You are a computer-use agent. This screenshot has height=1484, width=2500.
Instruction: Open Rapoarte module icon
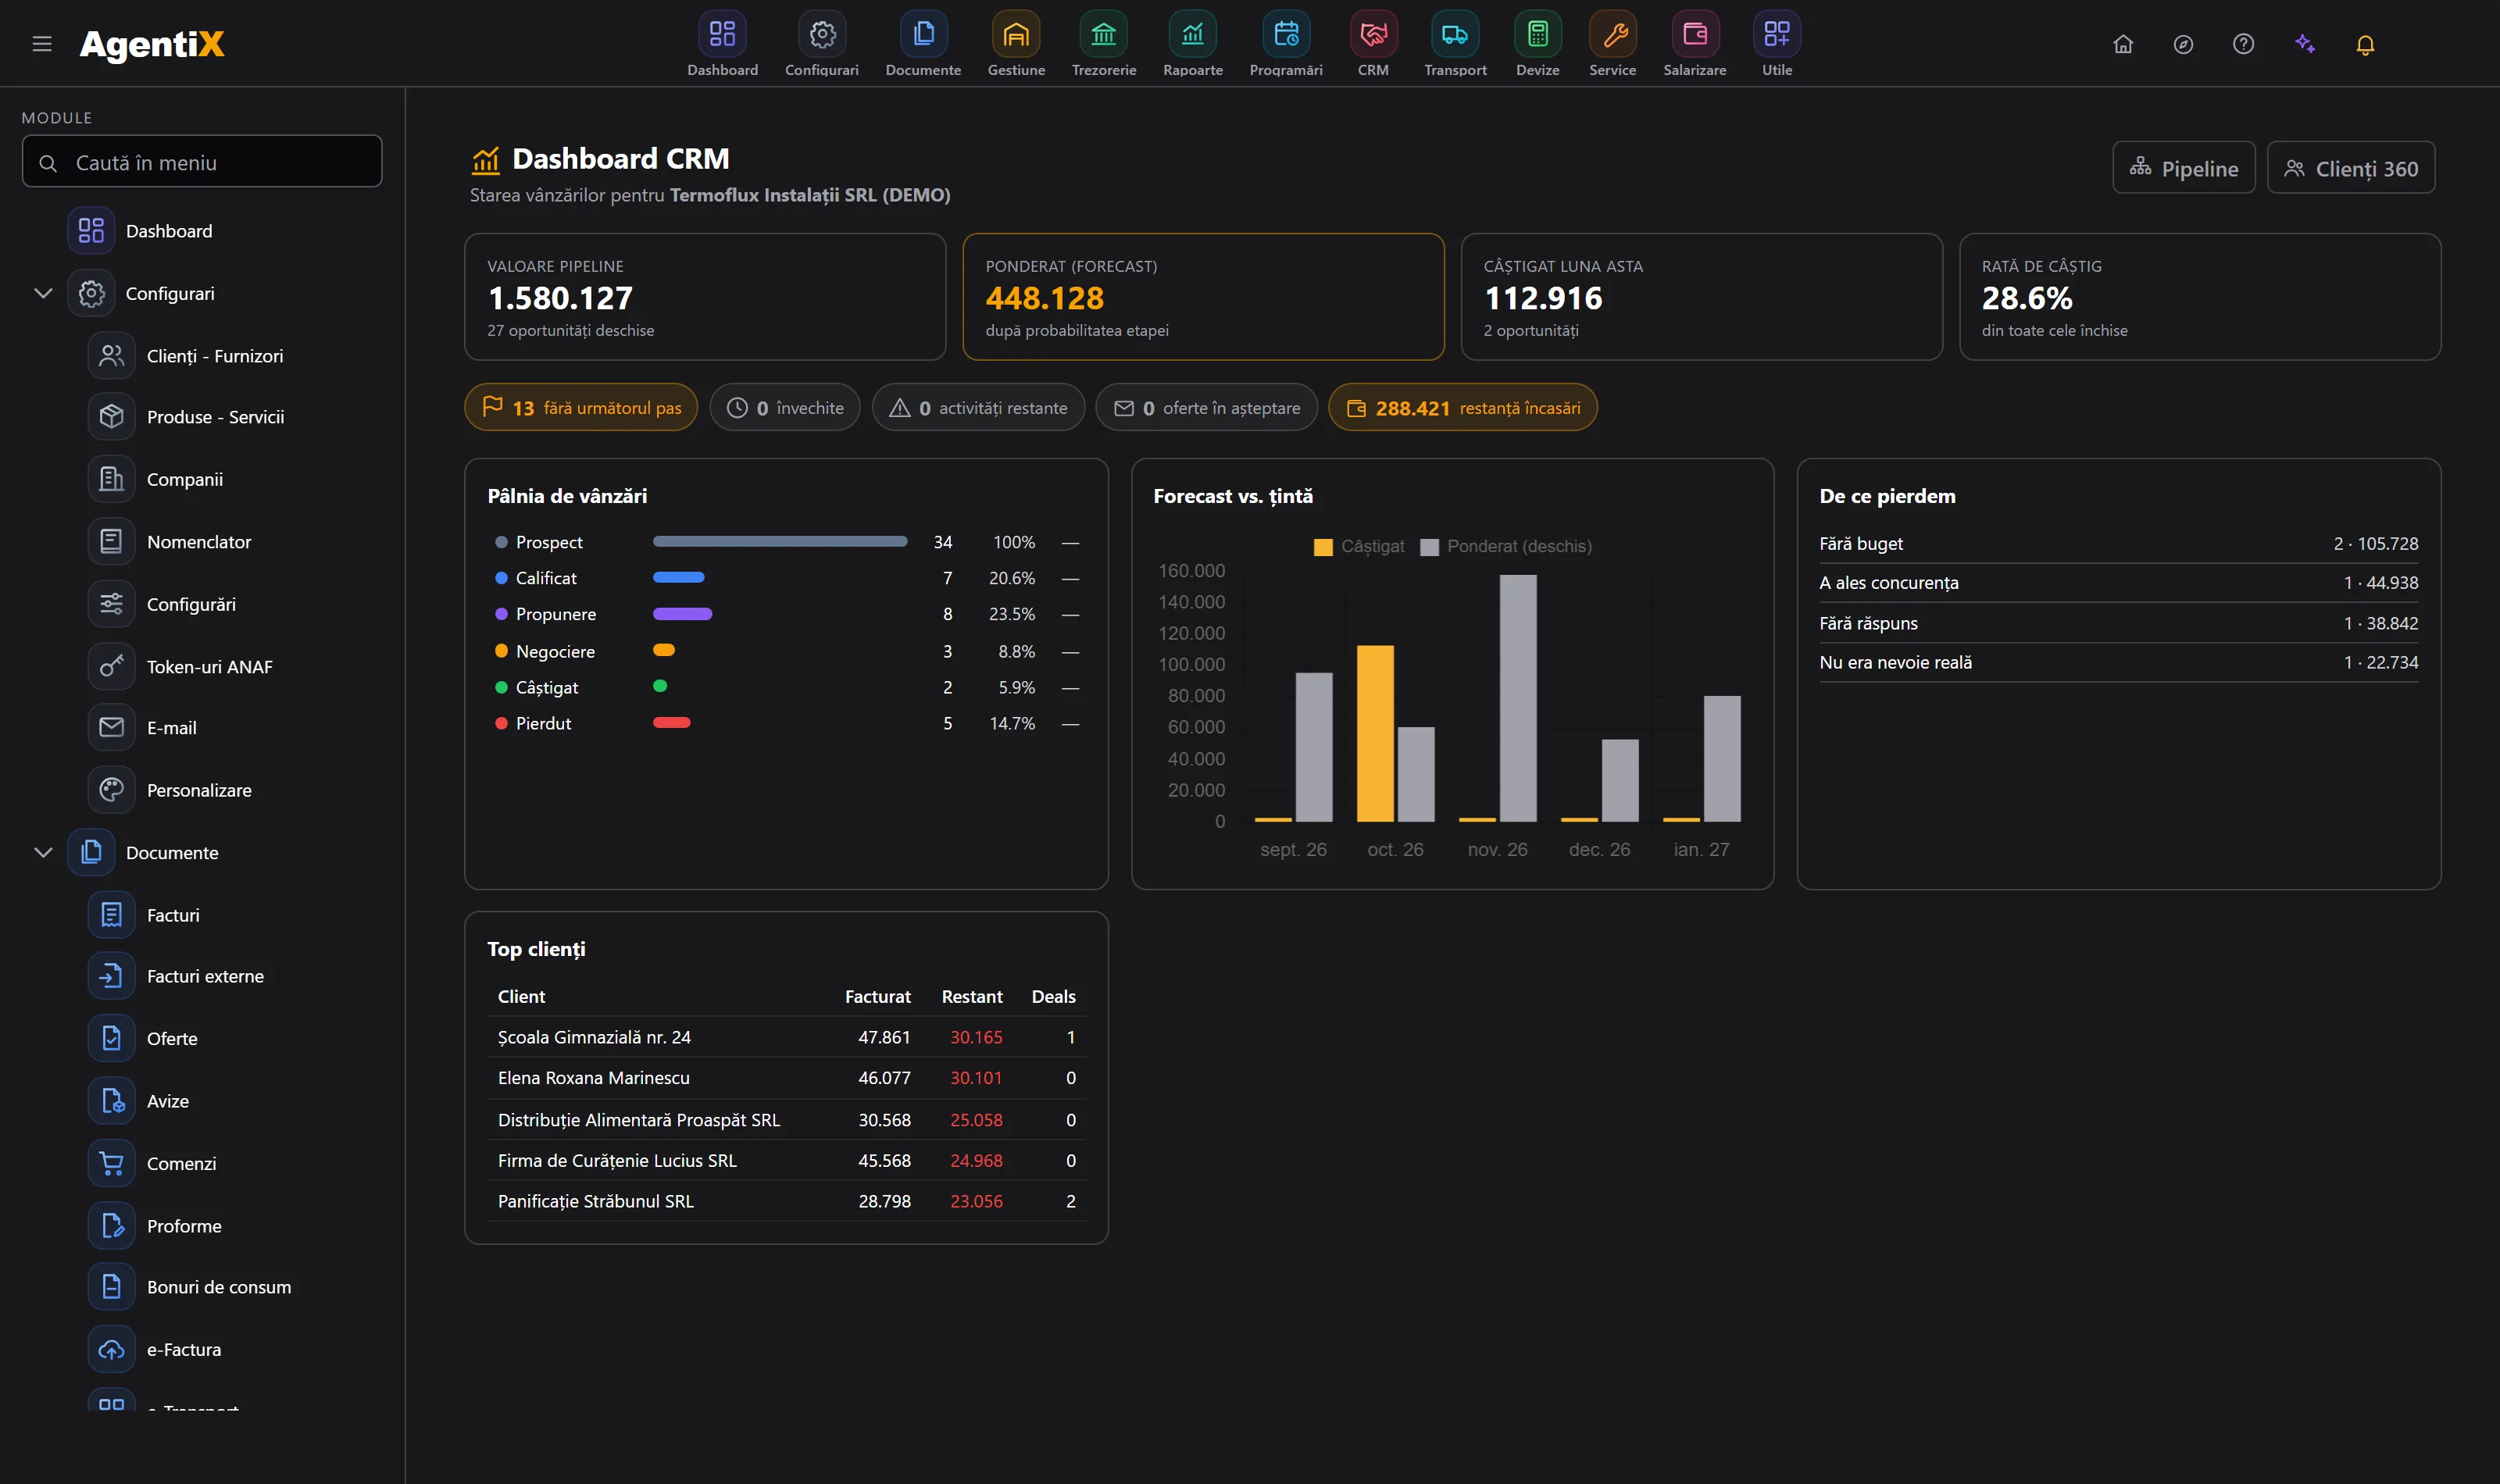coord(1193,34)
